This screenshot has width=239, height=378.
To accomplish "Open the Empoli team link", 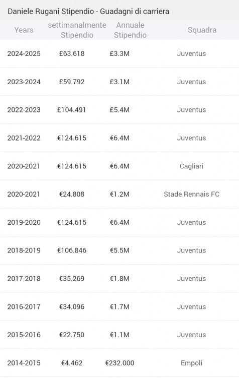I will pos(191,363).
